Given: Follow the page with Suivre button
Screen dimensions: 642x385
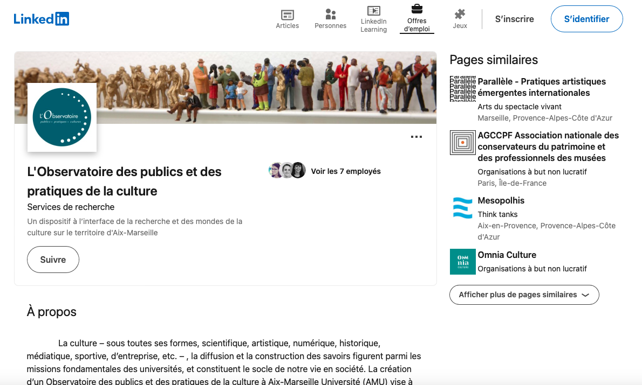Looking at the screenshot, I should tap(53, 260).
